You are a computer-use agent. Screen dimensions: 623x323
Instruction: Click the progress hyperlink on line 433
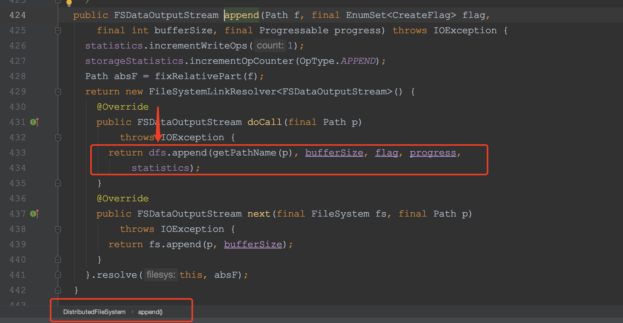(433, 153)
